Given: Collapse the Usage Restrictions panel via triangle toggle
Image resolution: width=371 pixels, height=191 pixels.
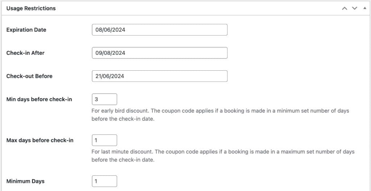Looking at the screenshot, I should point(364,8).
